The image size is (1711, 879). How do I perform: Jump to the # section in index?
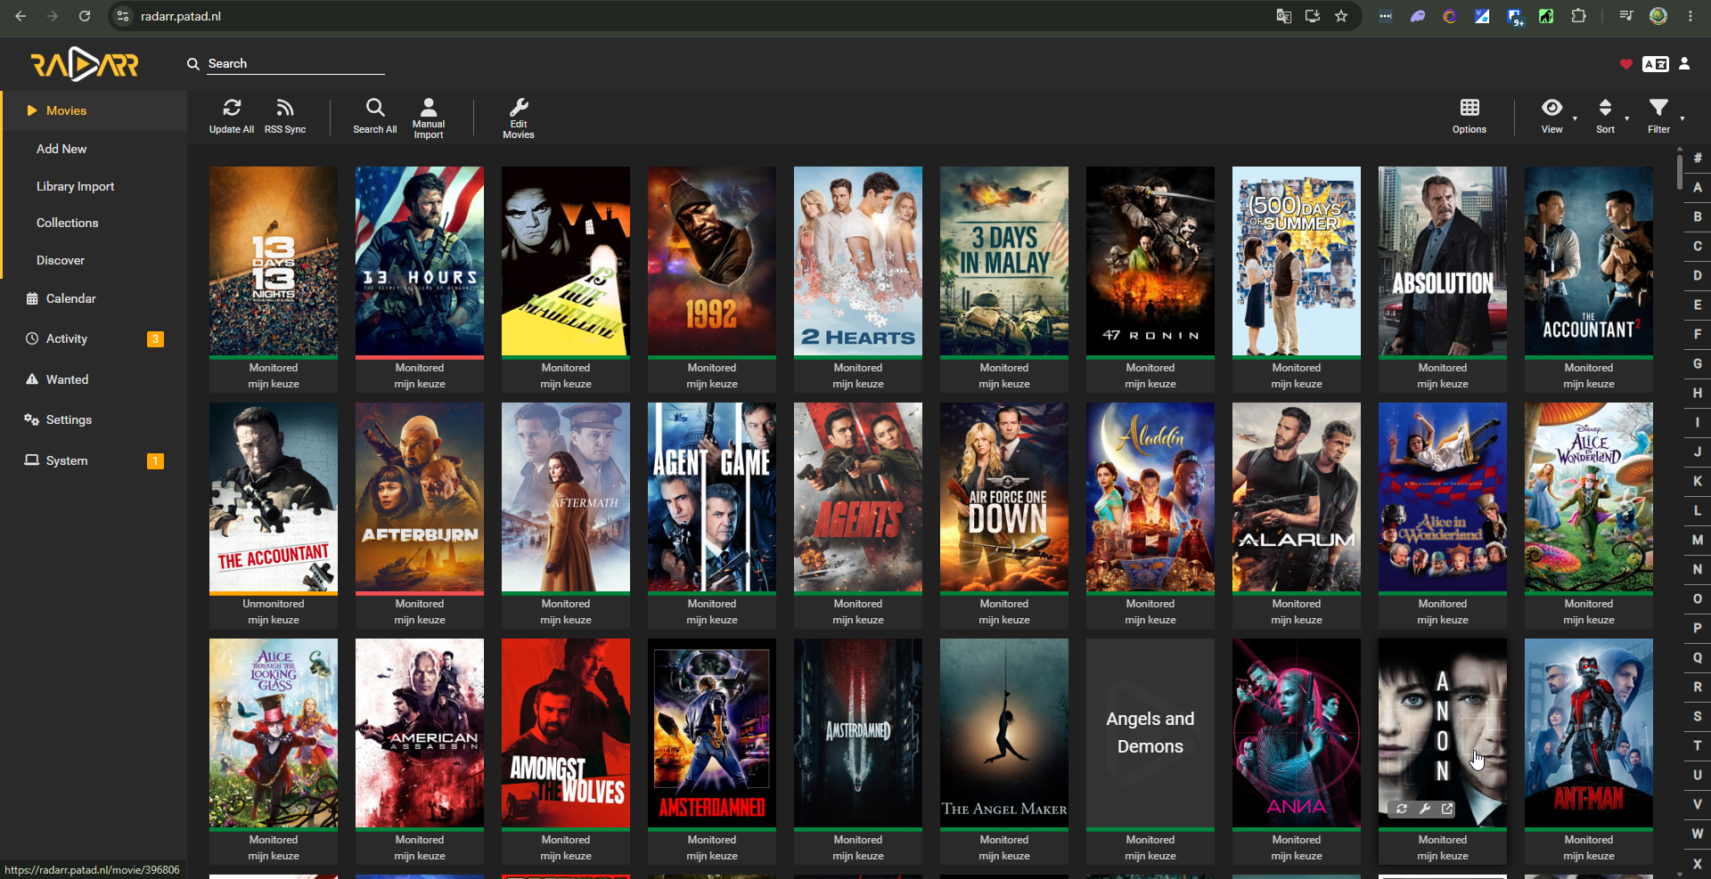pyautogui.click(x=1698, y=158)
